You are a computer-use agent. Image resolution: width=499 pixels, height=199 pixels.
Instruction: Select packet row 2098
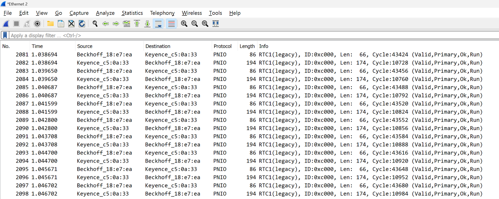click(249, 194)
